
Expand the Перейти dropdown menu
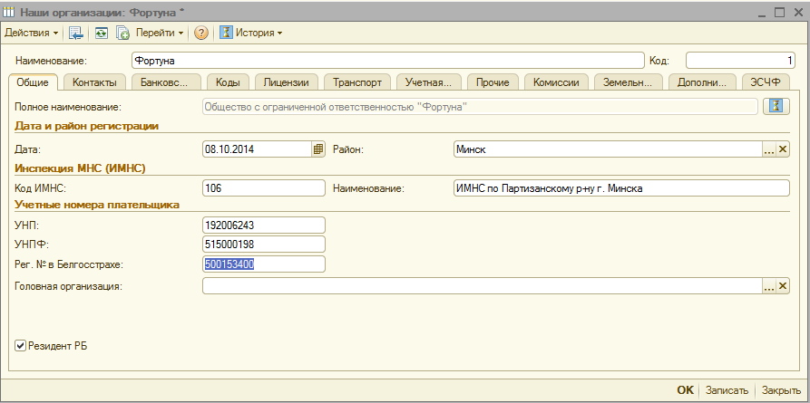click(x=159, y=33)
